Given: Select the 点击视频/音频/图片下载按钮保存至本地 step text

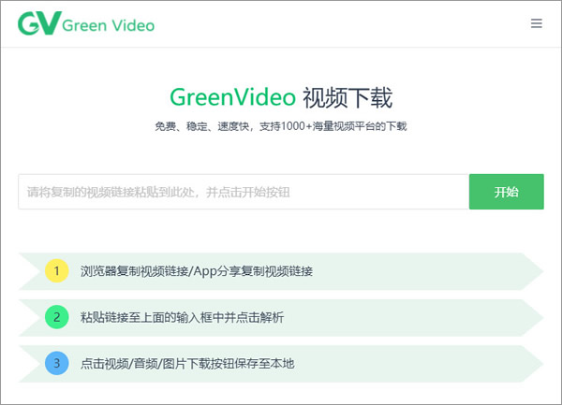Looking at the screenshot, I should pyautogui.click(x=187, y=363).
